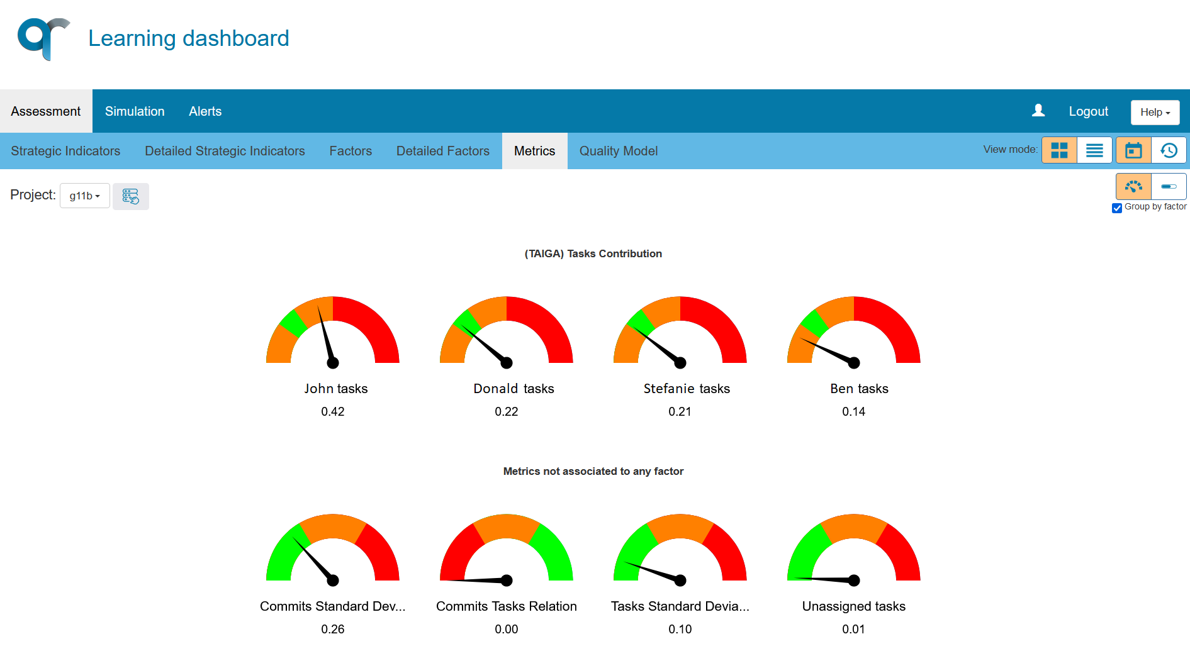Image resolution: width=1190 pixels, height=656 pixels.
Task: Click the Commits Tasks Relation gauge
Action: 507,551
